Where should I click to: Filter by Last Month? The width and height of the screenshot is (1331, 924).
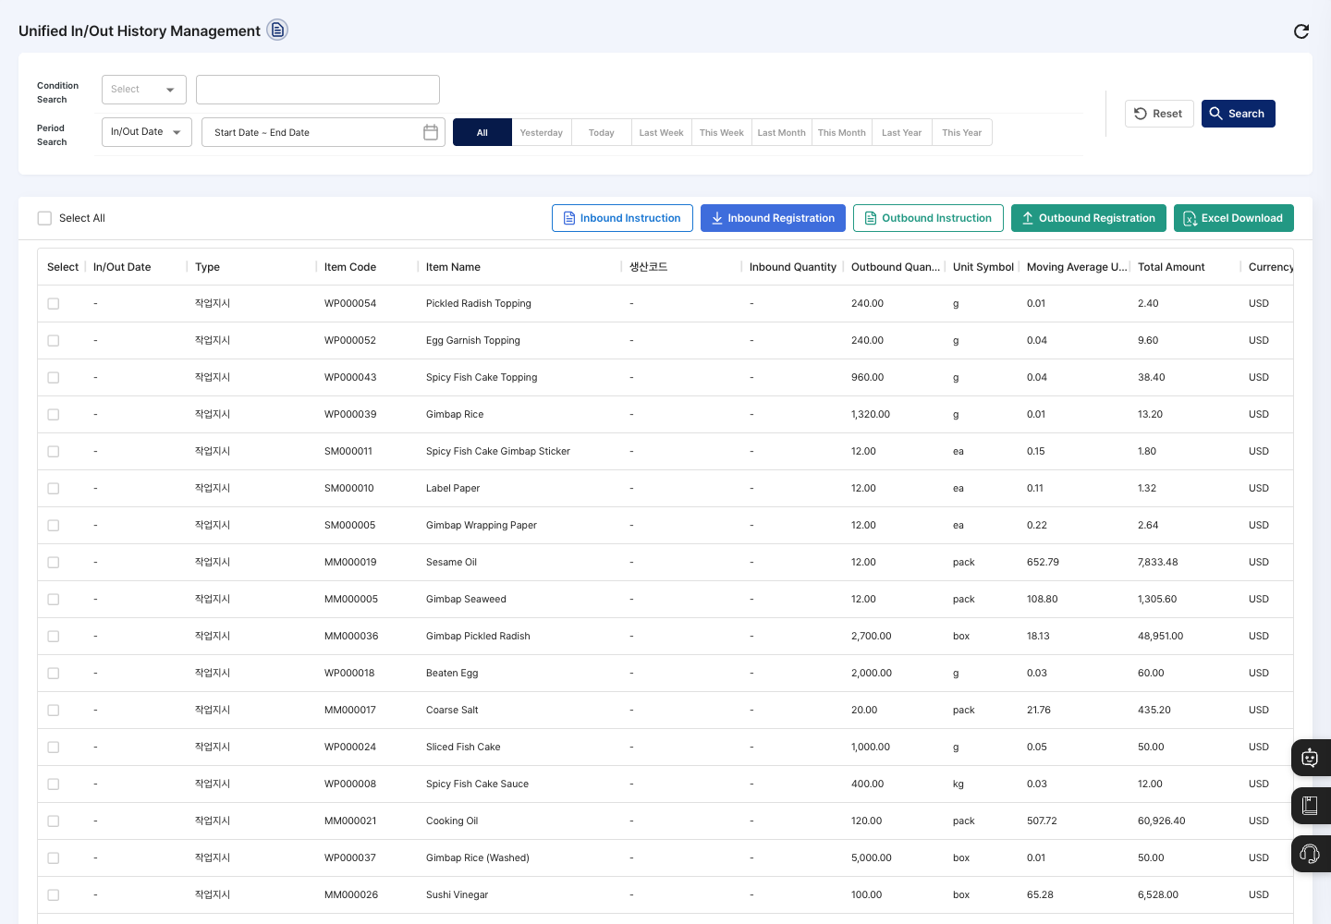pos(782,132)
